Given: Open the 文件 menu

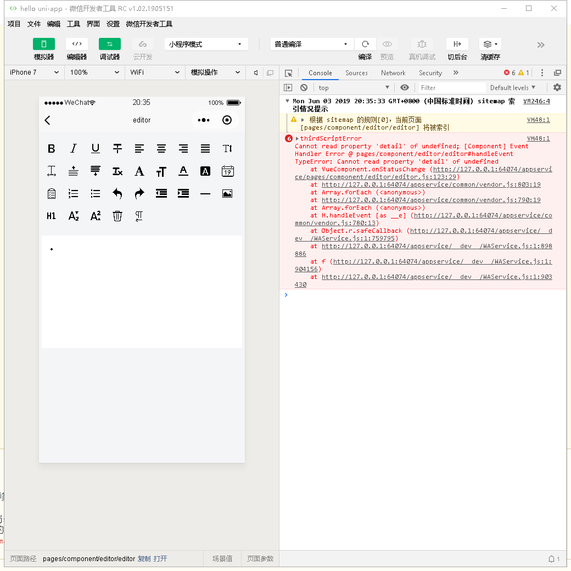Looking at the screenshot, I should click(34, 24).
